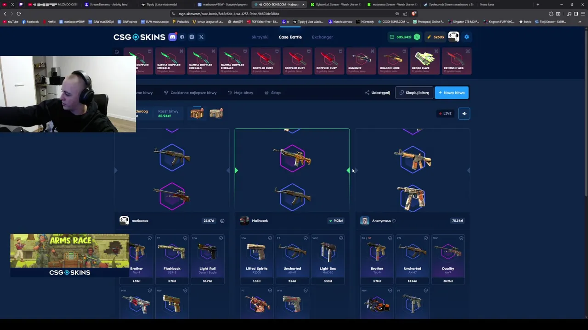Click the 9.03zł total for Malinosek
588x330 pixels.
pos(336,221)
